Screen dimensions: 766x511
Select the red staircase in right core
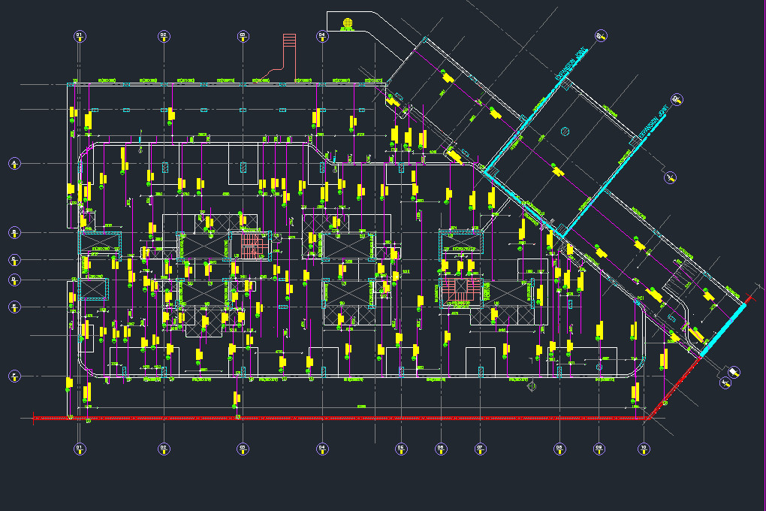click(x=462, y=290)
